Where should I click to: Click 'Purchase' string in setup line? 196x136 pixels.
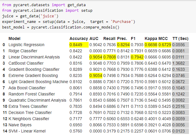[x=122, y=22]
